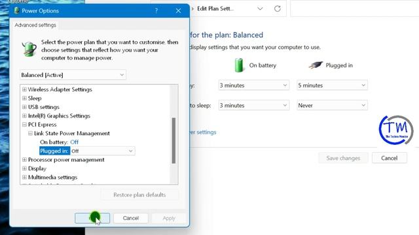Select Link State Power Management item
The image size is (419, 235).
(71, 133)
